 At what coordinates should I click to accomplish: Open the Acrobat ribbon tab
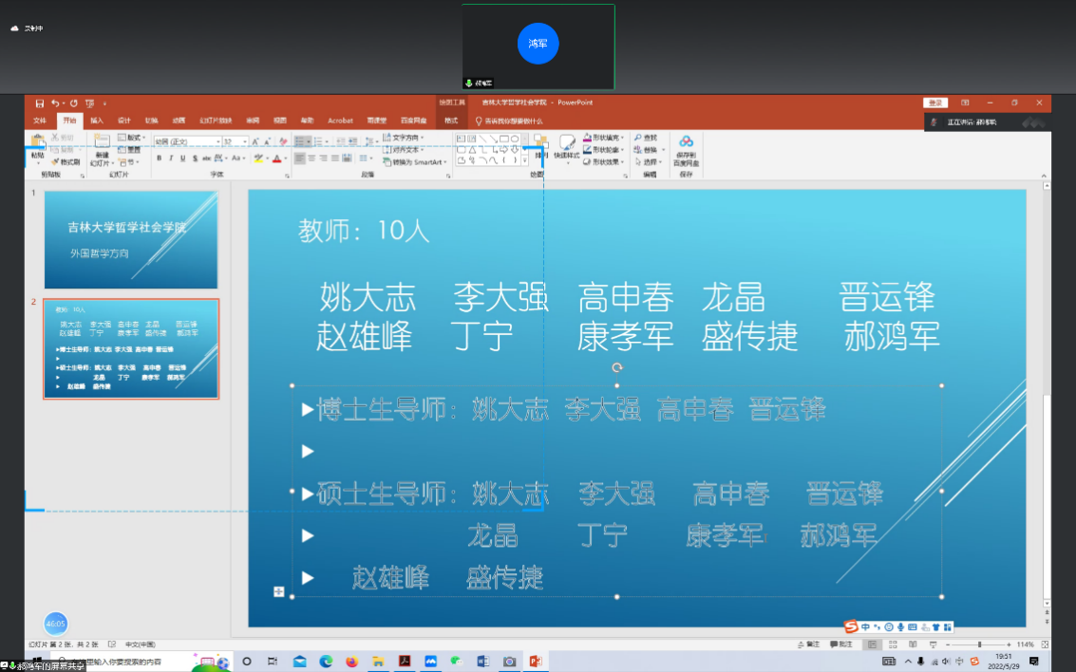[x=340, y=121]
